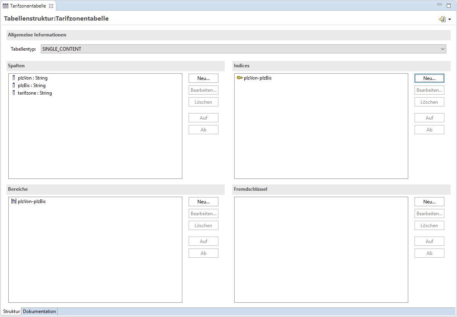The image size is (457, 317).
Task: Click the table icon on the Tarifzonentabelle tab
Action: (6, 6)
